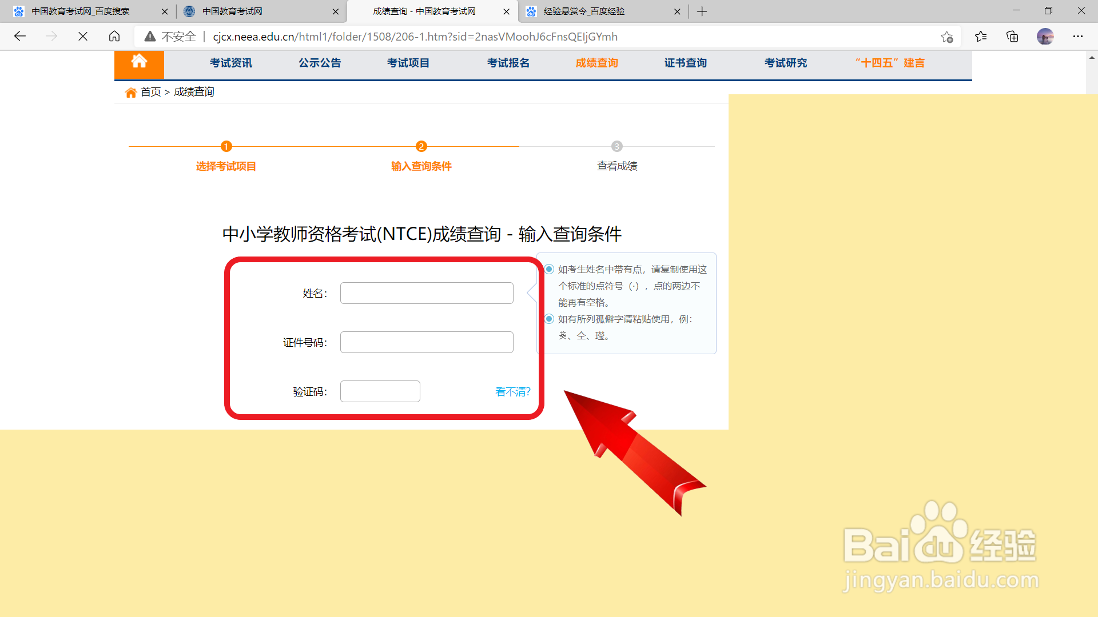
Task: Open a new browser tab
Action: coord(702,11)
